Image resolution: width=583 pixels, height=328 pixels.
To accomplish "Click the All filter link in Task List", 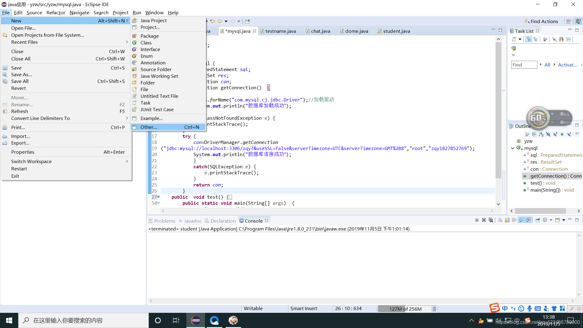I will pos(547,65).
